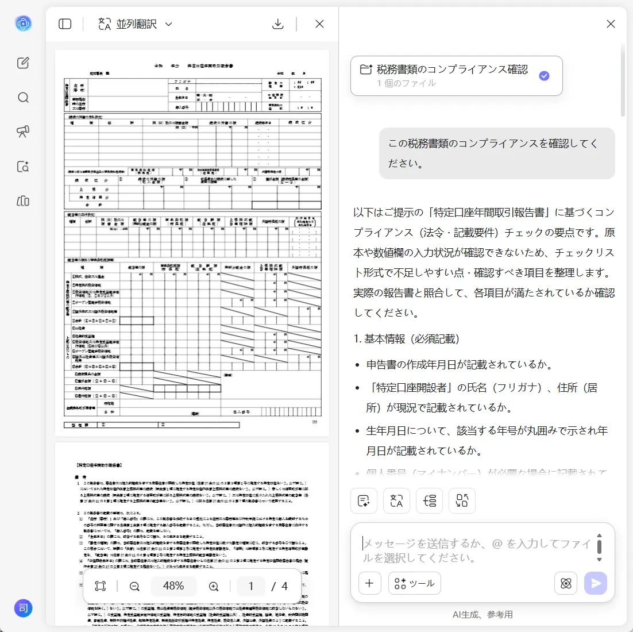Image resolution: width=633 pixels, height=632 pixels.
Task: Expand the 並列翻訳 dropdown chevron
Action: (x=169, y=24)
